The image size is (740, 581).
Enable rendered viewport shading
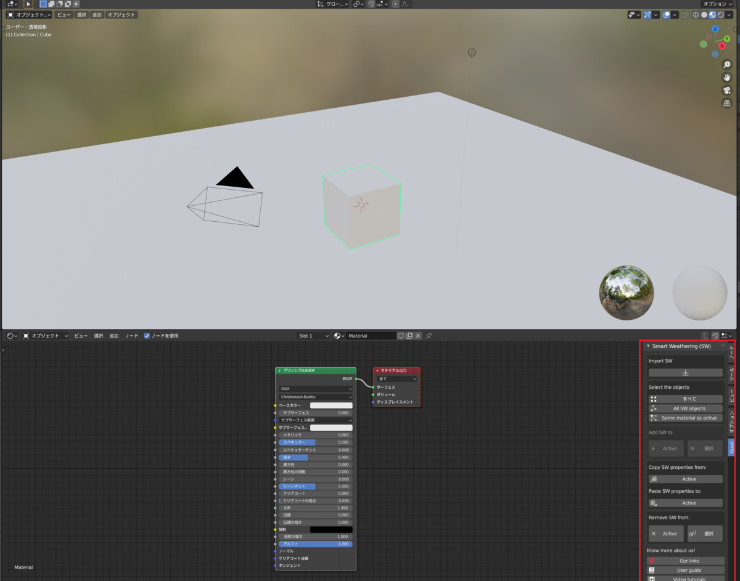click(x=720, y=15)
